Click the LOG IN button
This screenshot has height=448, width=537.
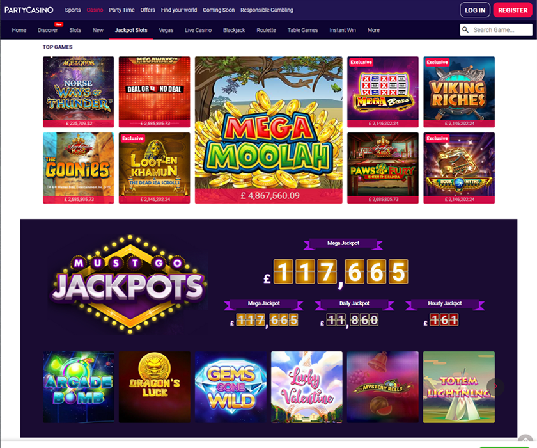[x=475, y=10]
